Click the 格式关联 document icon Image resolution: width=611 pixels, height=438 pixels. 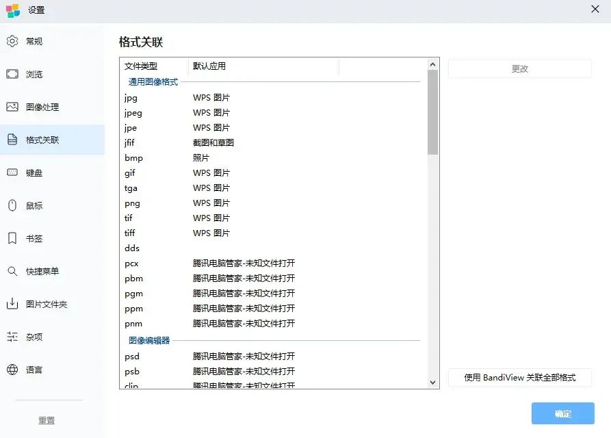coord(12,140)
